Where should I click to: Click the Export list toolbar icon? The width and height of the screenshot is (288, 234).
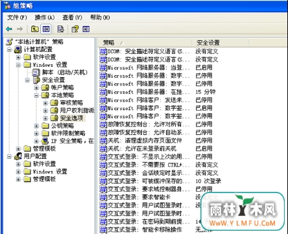[60, 29]
